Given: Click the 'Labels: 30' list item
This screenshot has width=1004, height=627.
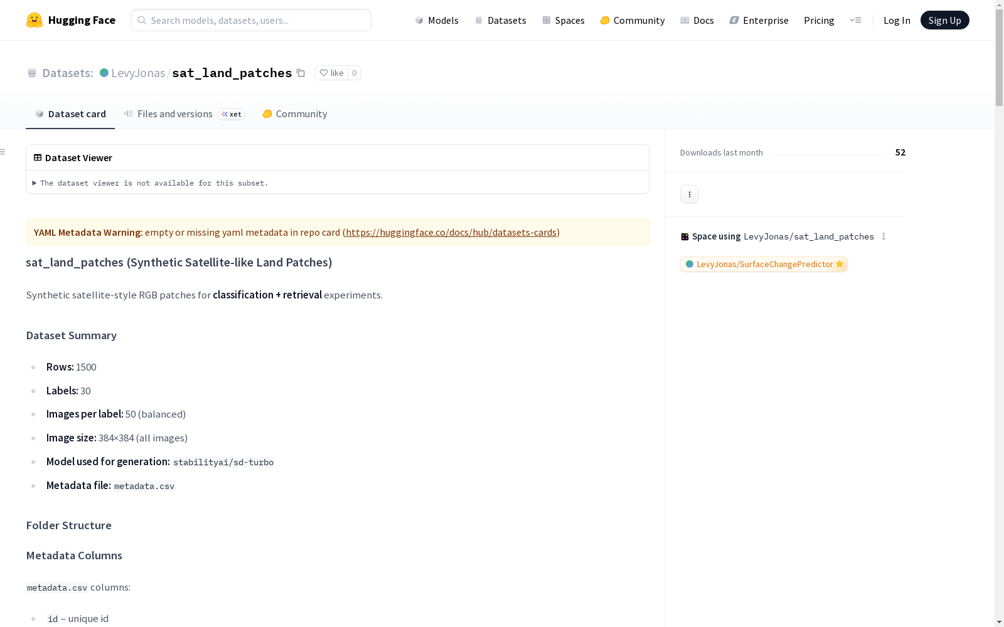Looking at the screenshot, I should click(x=68, y=391).
